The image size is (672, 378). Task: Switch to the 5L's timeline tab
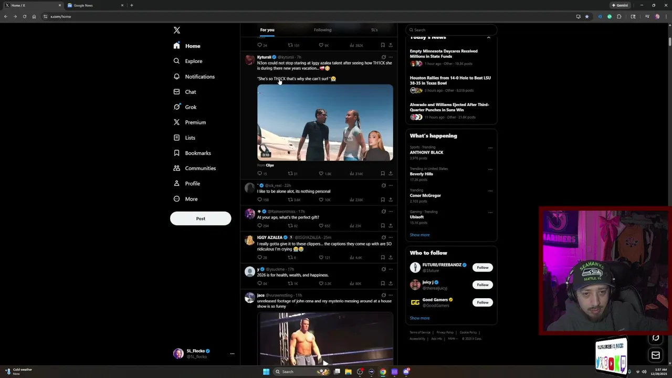click(x=374, y=30)
